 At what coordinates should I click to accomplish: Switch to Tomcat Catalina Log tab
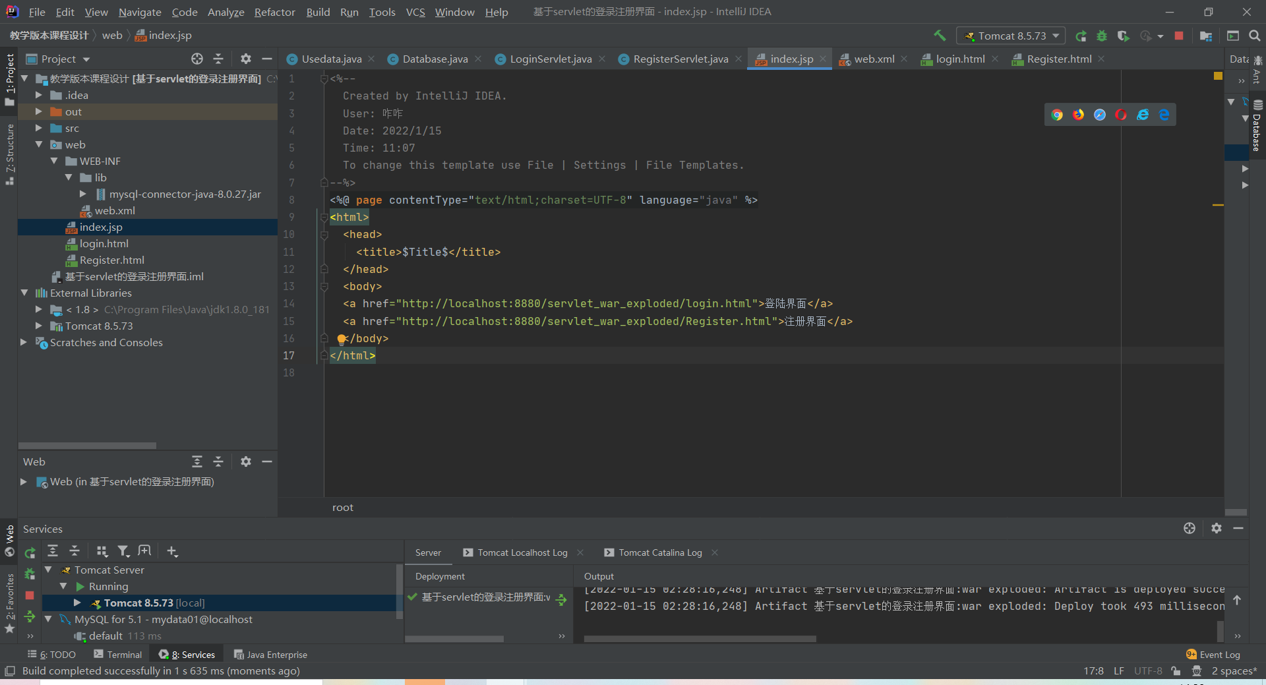660,552
